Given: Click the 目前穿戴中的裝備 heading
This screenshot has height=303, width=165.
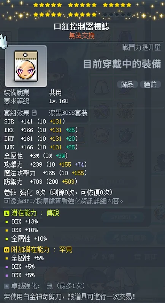Looking at the screenshot, I should [x=122, y=64].
